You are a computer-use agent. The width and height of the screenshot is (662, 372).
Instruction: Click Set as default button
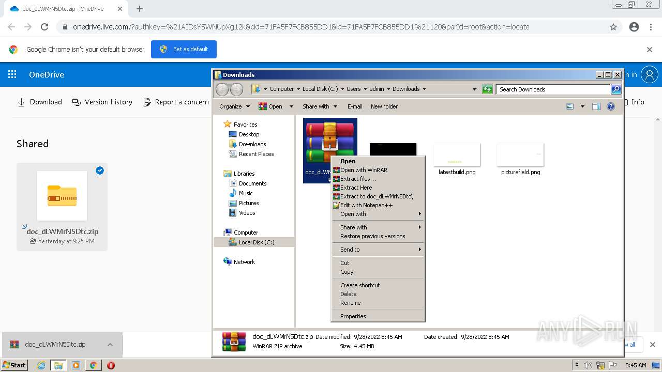tap(184, 49)
